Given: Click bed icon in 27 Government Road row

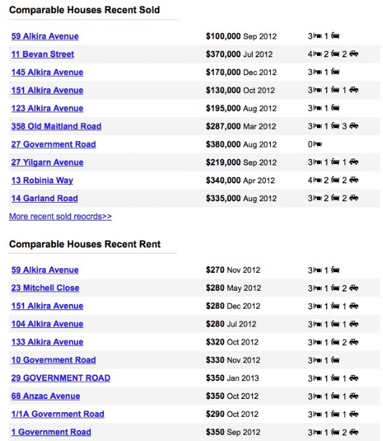Looking at the screenshot, I should [x=318, y=144].
